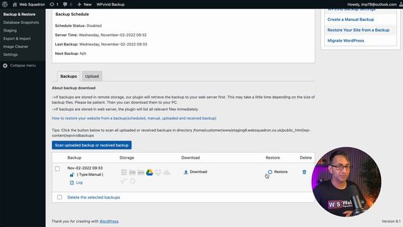
Task: Open the how-to restore your website link
Action: pos(134,118)
